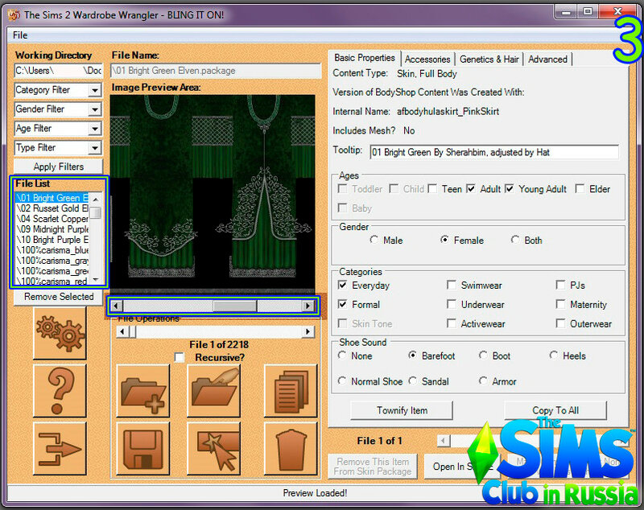Select \10 Bright Purple file in list
Image resolution: width=644 pixels, height=510 pixels.
(52, 240)
